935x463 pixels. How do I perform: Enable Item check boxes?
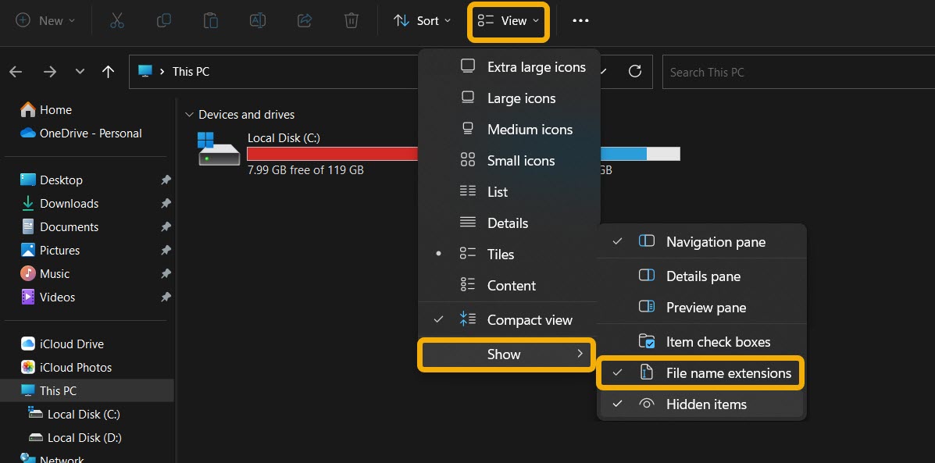(x=717, y=341)
